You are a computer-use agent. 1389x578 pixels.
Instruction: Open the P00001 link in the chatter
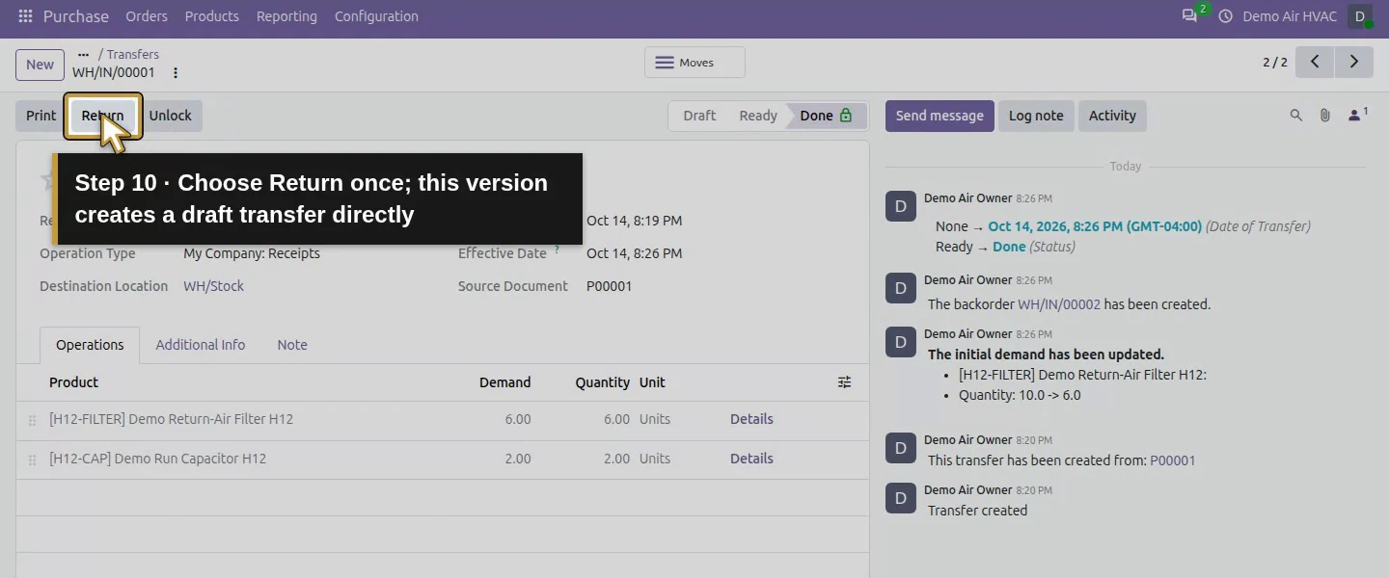click(x=1172, y=460)
